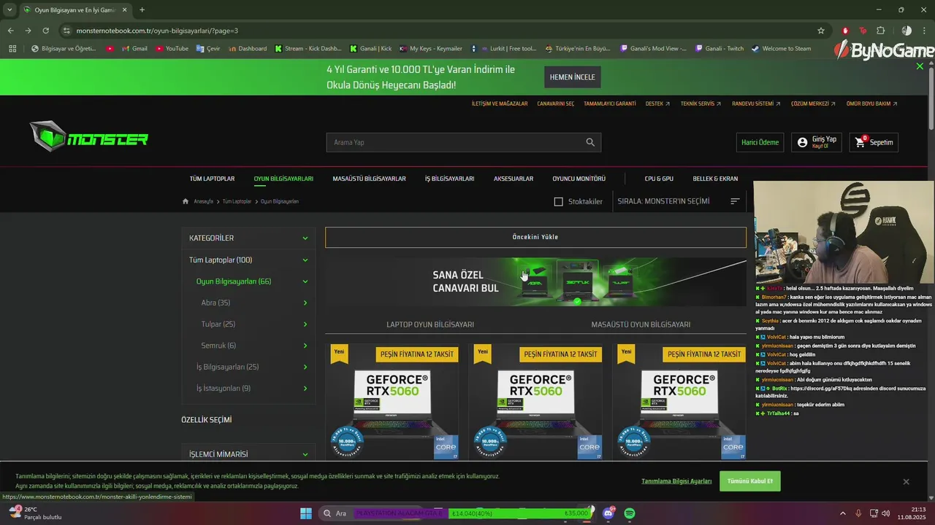The height and width of the screenshot is (525, 935).
Task: Click Tüm Laptoplar breadcrumb link
Action: [x=237, y=201]
